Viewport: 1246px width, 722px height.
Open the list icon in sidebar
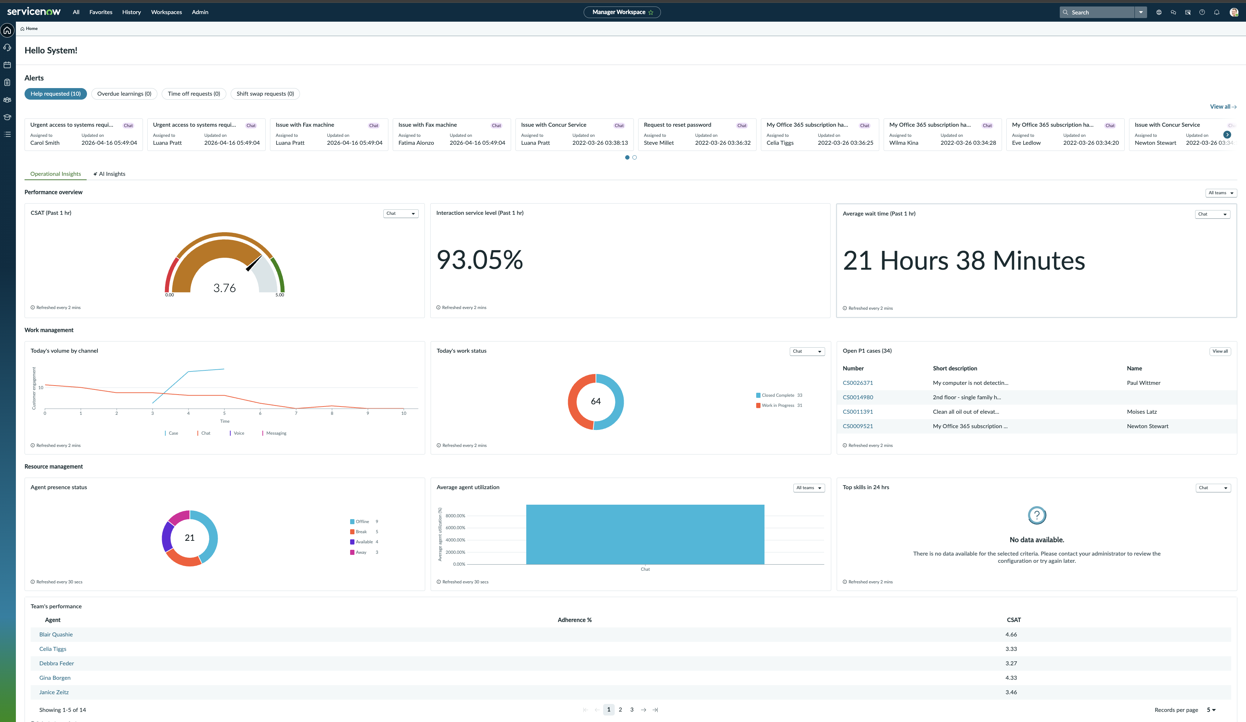tap(8, 135)
